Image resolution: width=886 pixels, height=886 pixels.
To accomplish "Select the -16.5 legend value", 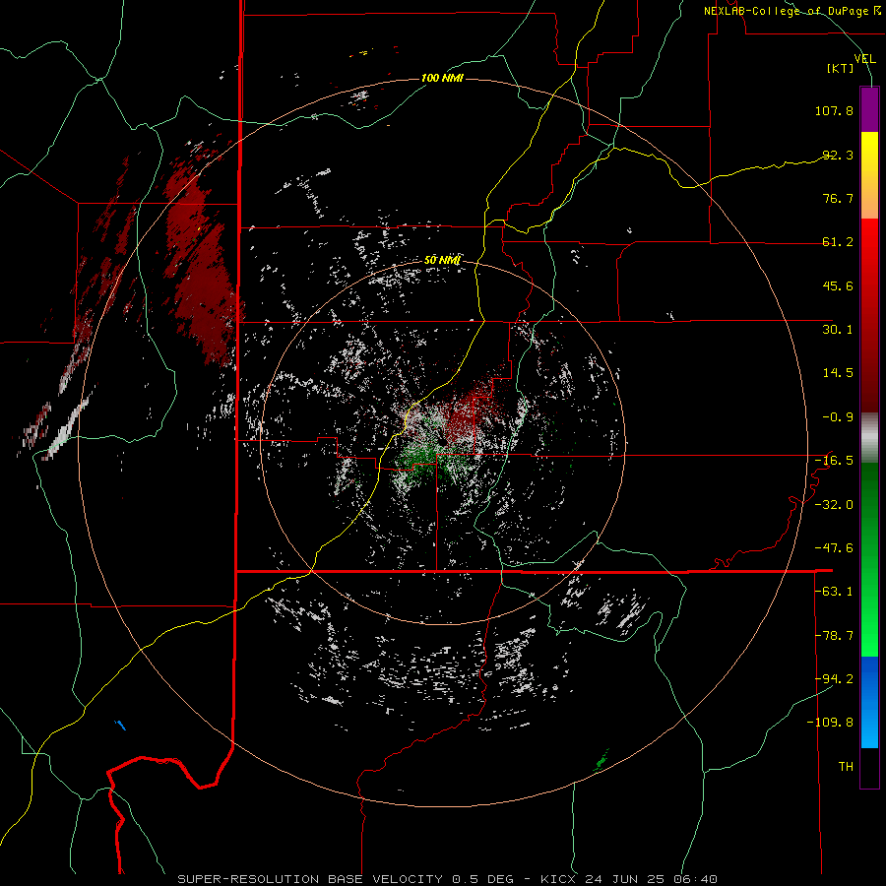I will (834, 461).
